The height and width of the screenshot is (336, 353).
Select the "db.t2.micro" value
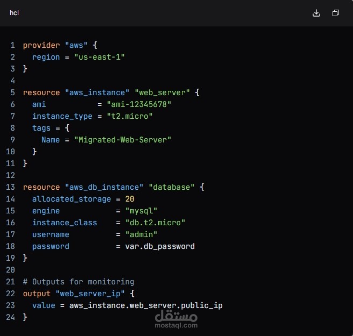click(155, 223)
